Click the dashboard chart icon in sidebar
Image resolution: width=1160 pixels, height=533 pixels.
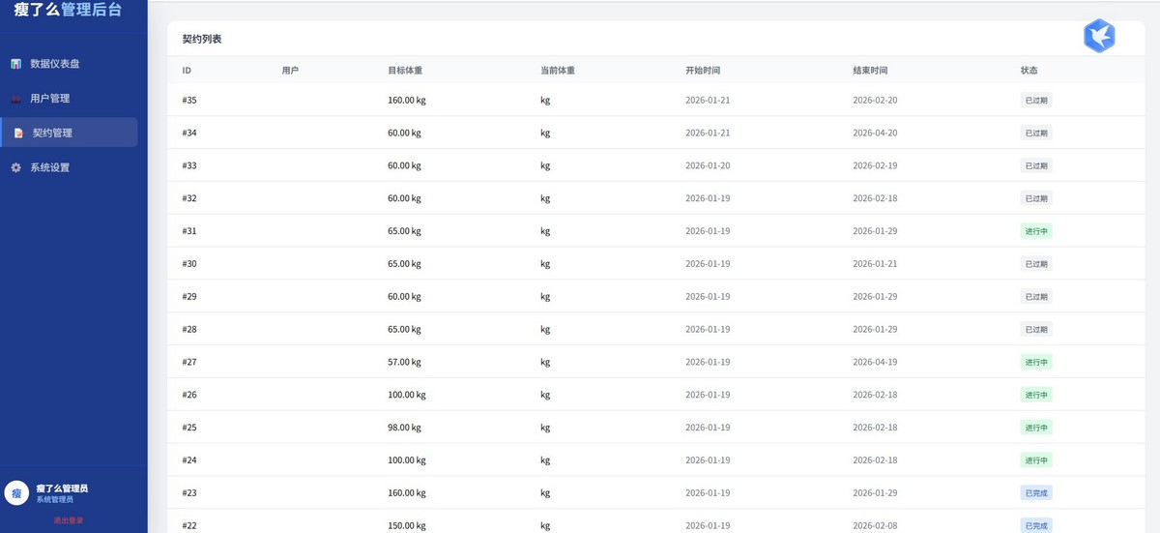16,64
